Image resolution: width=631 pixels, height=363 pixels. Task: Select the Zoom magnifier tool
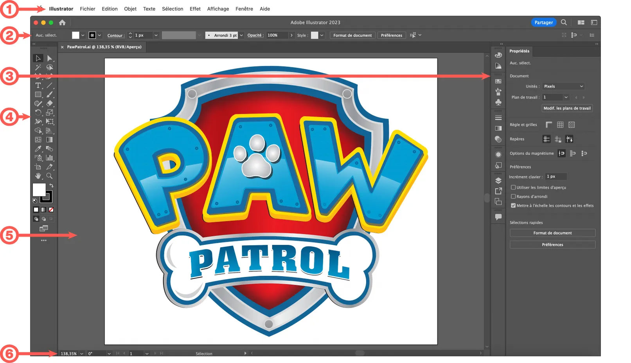point(50,176)
